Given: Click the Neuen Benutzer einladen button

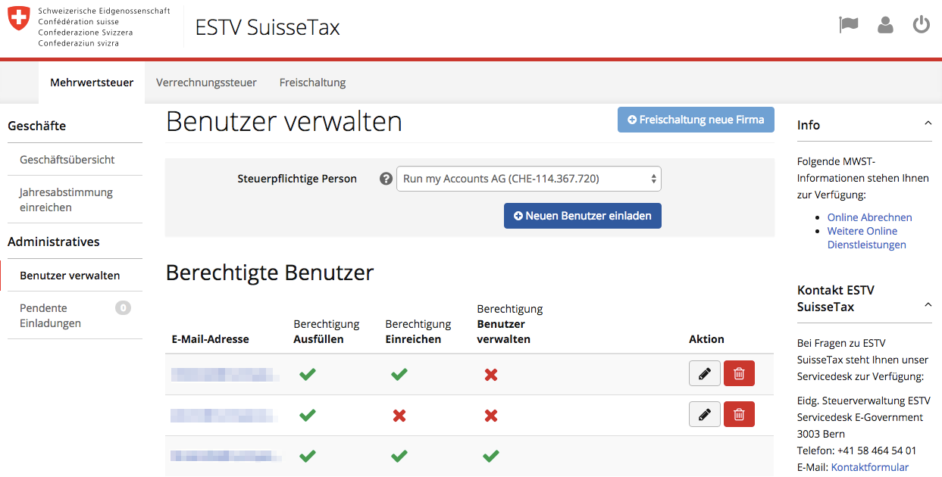Looking at the screenshot, I should (x=583, y=216).
